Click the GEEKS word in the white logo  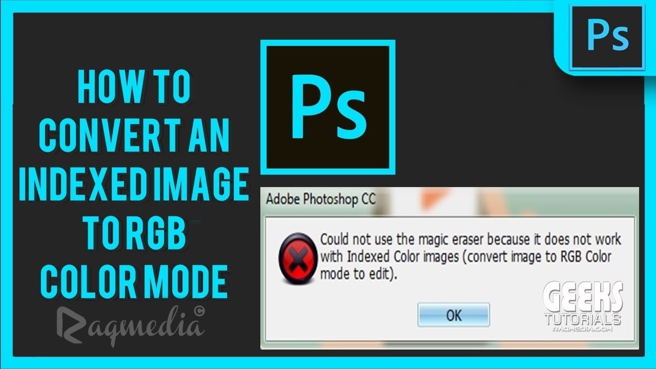(583, 297)
